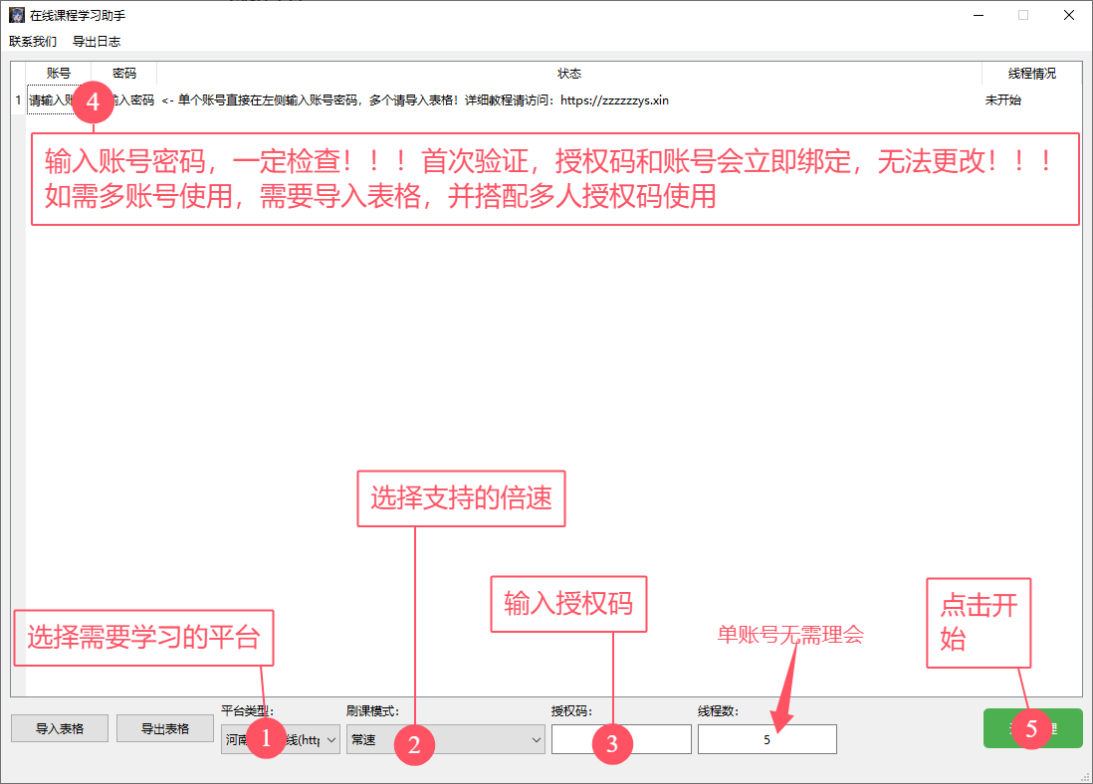This screenshot has width=1093, height=784.
Task: Click the 线程情况 column header
Action: click(x=1031, y=74)
